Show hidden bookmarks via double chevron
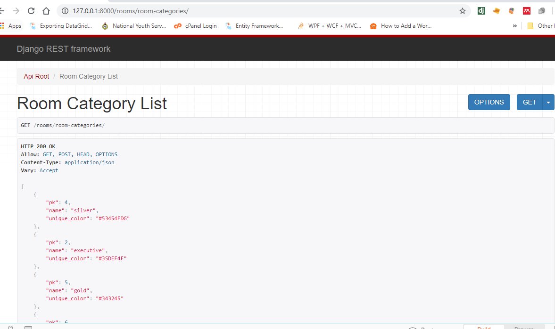 point(514,26)
